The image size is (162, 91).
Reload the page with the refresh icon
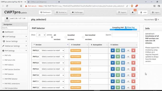point(7,6)
